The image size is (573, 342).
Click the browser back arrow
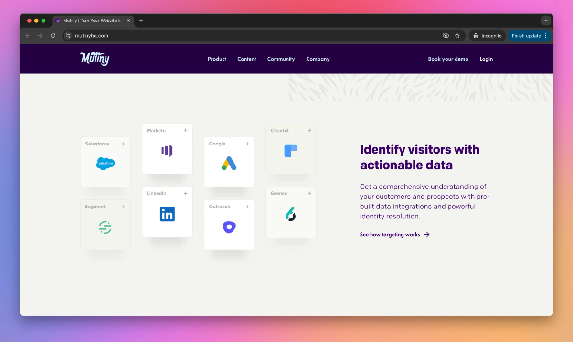28,36
